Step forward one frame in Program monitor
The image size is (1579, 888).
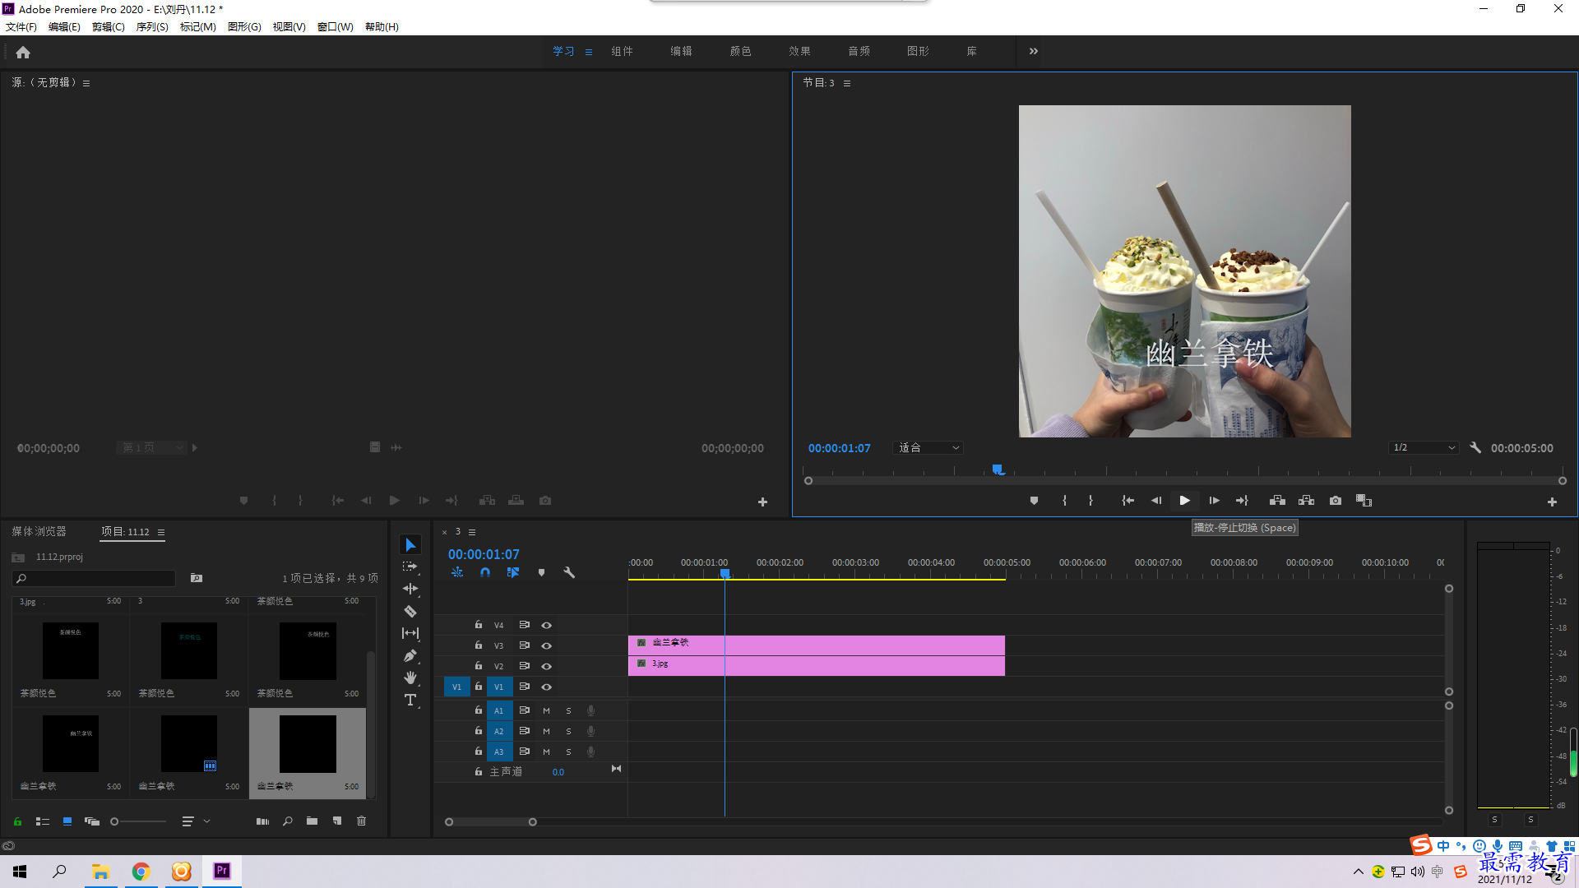click(1214, 501)
